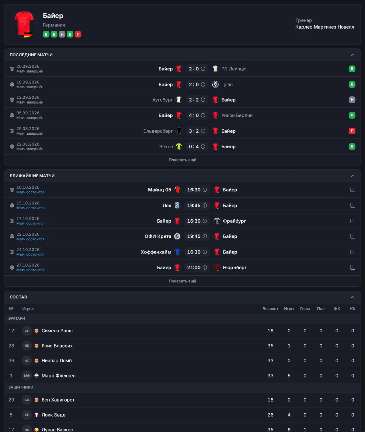365x432 pixels.
Task: Collapse the Состав section
Action: (x=353, y=297)
